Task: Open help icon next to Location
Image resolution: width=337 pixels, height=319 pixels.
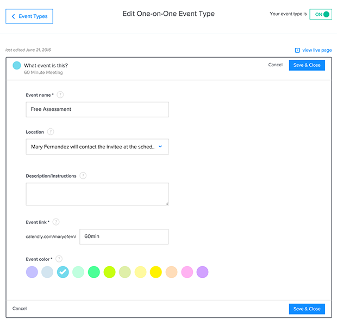Action: 51,132
